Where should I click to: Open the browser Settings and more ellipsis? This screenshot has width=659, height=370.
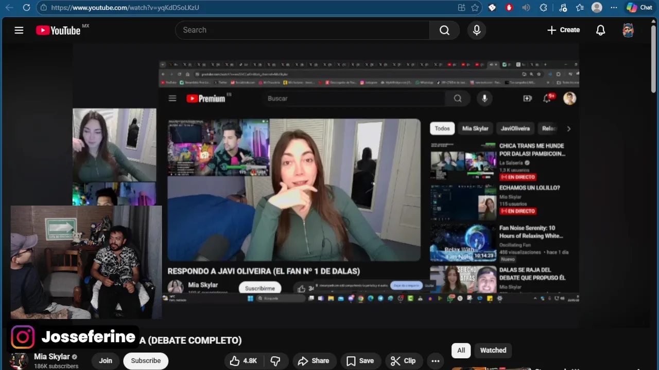click(614, 8)
